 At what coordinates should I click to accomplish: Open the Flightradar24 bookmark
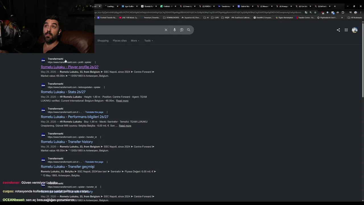point(327,18)
